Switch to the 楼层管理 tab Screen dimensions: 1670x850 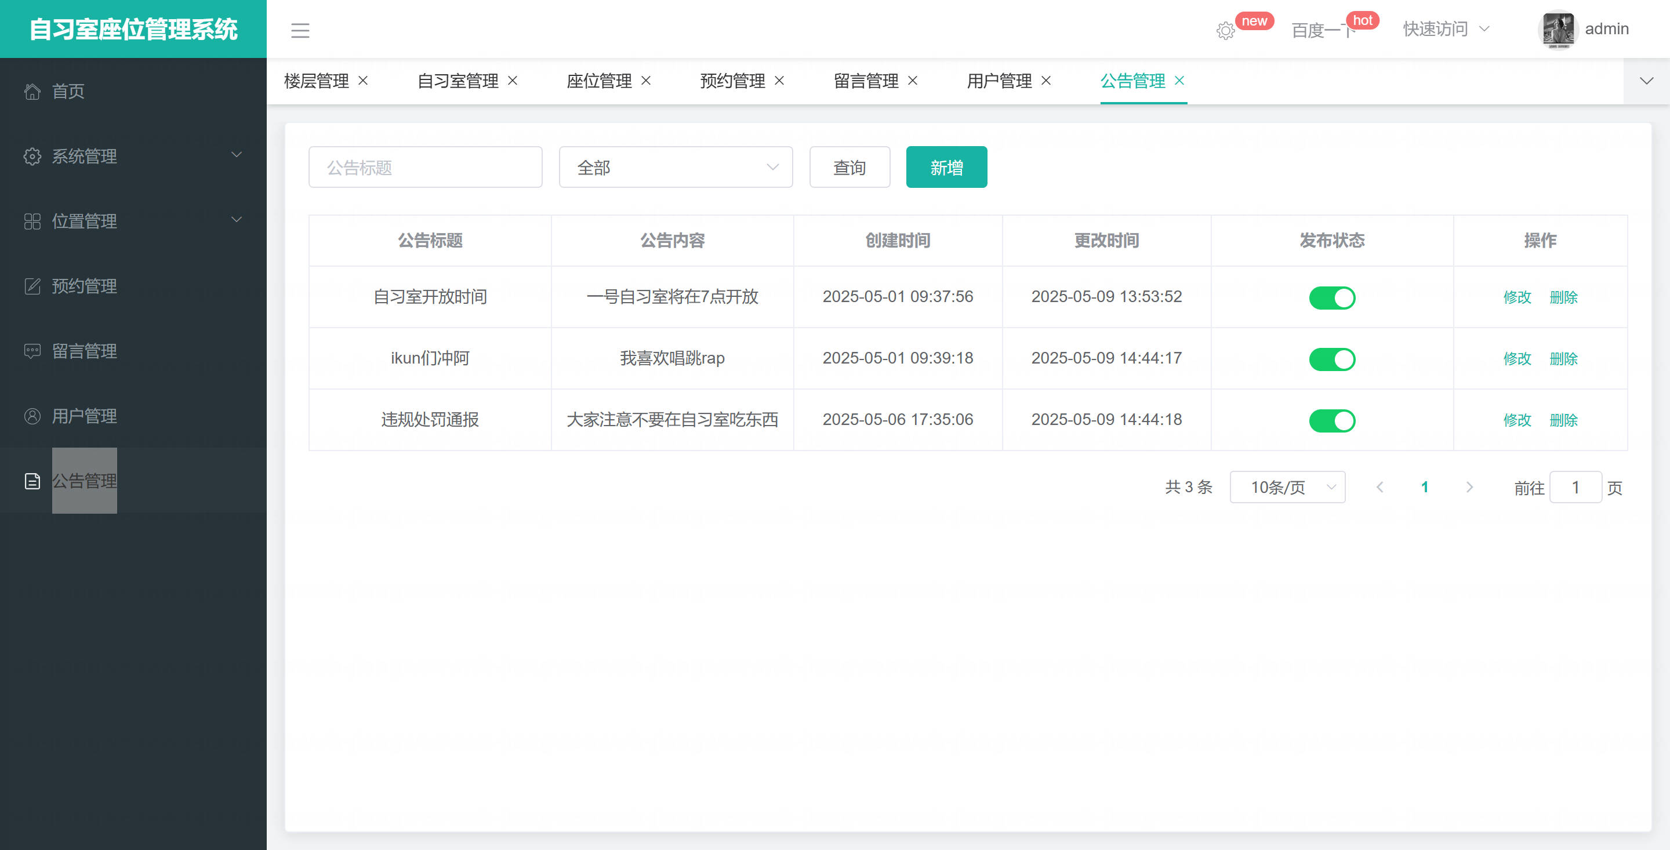317,81
